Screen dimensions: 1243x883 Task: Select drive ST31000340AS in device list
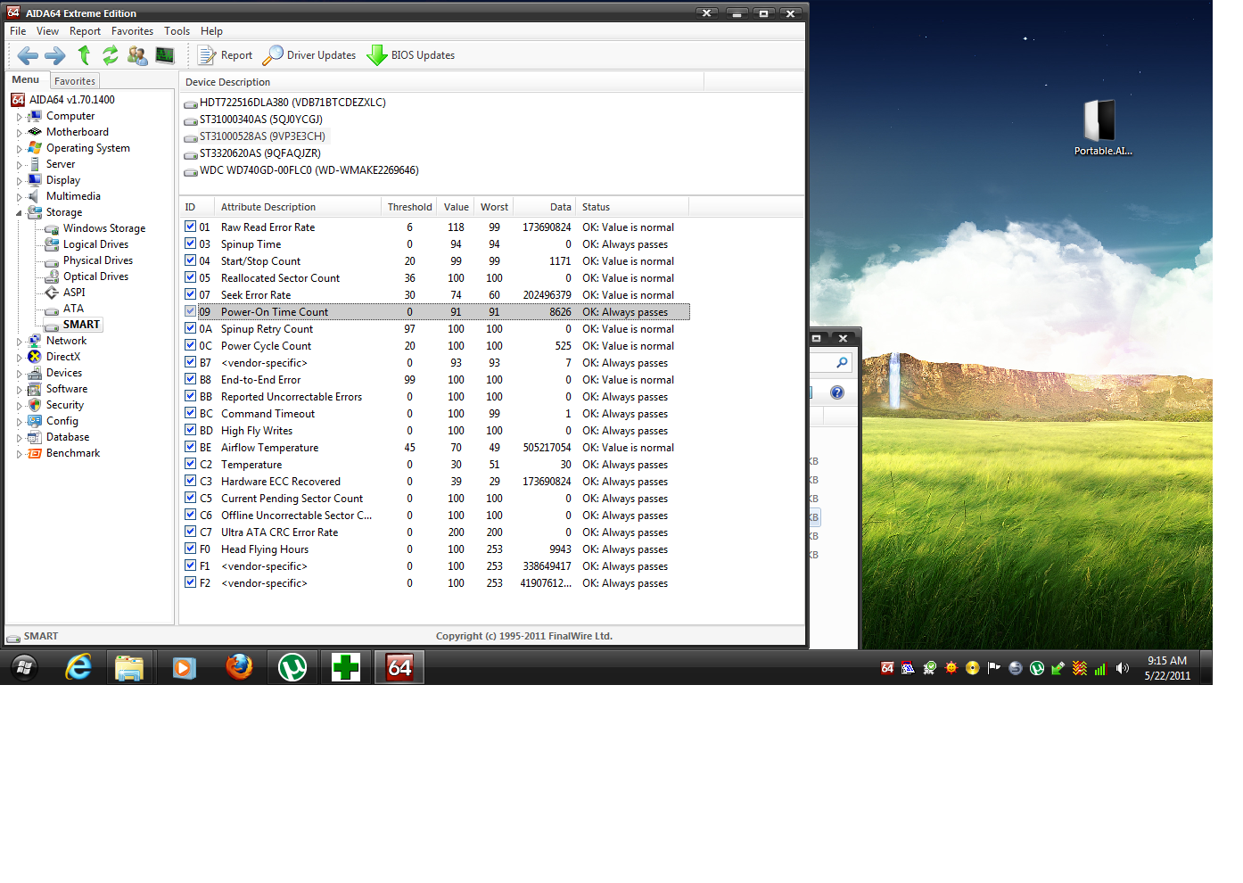tap(261, 120)
